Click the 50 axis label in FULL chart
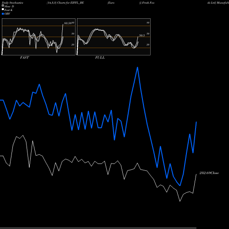The width and height of the screenshot is (229, 229). point(148,33)
